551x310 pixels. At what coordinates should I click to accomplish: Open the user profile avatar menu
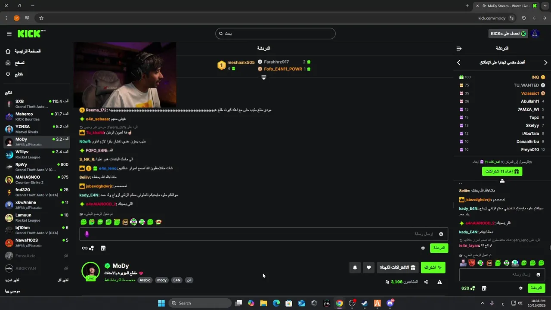(x=535, y=34)
